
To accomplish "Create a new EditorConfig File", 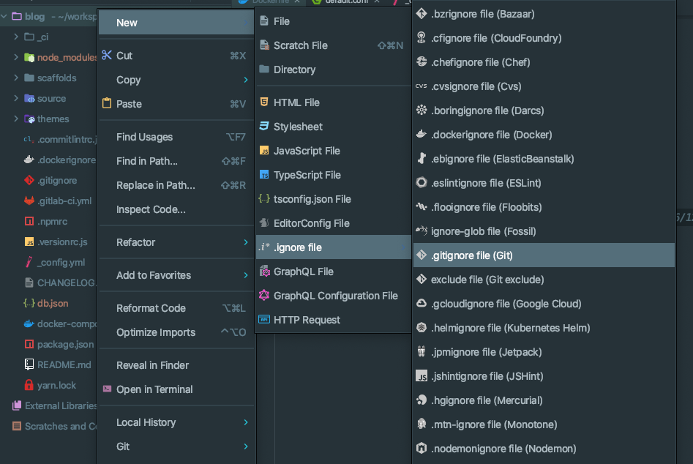I will pyautogui.click(x=333, y=223).
